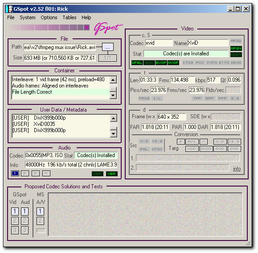This screenshot has height=253, width=258.
Task: Toggle the GSpot Vid test 1 box
Action: (x=15, y=211)
